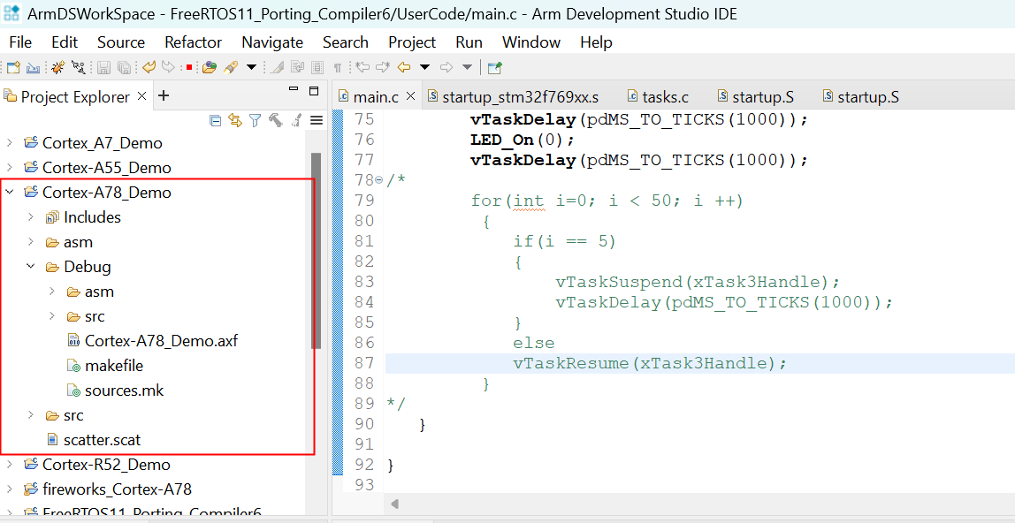Screen dimensions: 1015x523
Task: Expand the Cortex-R52_Demo project
Action: (10, 465)
